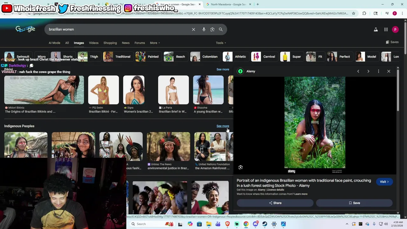Close the North Macedonia tab
This screenshot has width=407, height=229.
(250, 4)
